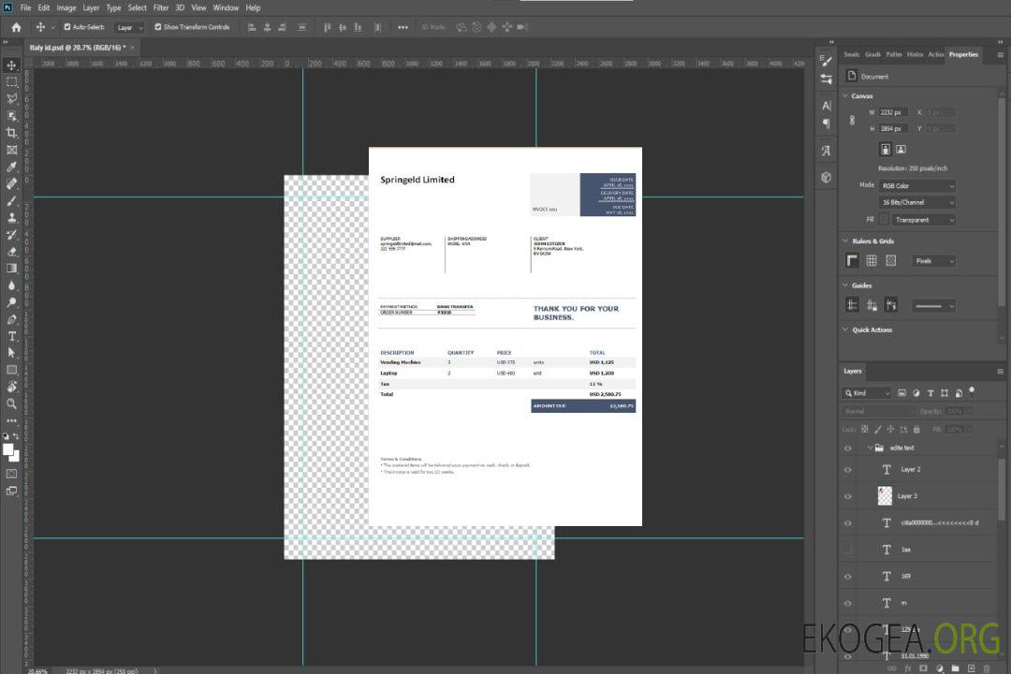Open the Transparent fill dropdown
Viewport: 1011px width, 674px height.
coord(923,220)
